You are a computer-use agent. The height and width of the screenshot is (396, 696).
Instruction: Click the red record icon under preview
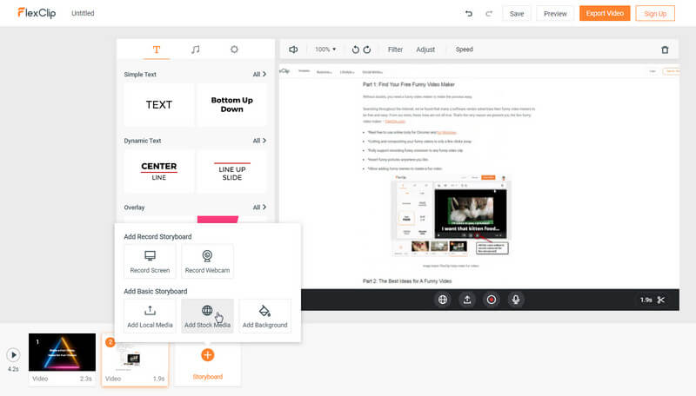[x=492, y=300]
